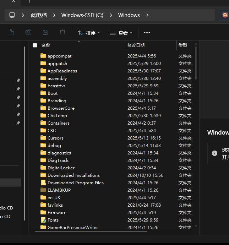Click the Paste clipboard icon in toolbar

point(11,33)
